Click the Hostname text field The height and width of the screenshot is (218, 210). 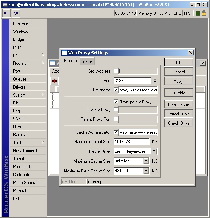138,90
